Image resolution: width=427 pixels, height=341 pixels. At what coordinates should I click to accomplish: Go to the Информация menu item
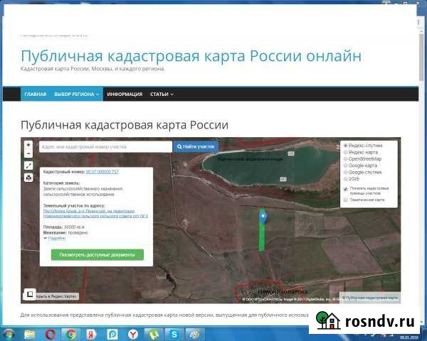tap(125, 94)
